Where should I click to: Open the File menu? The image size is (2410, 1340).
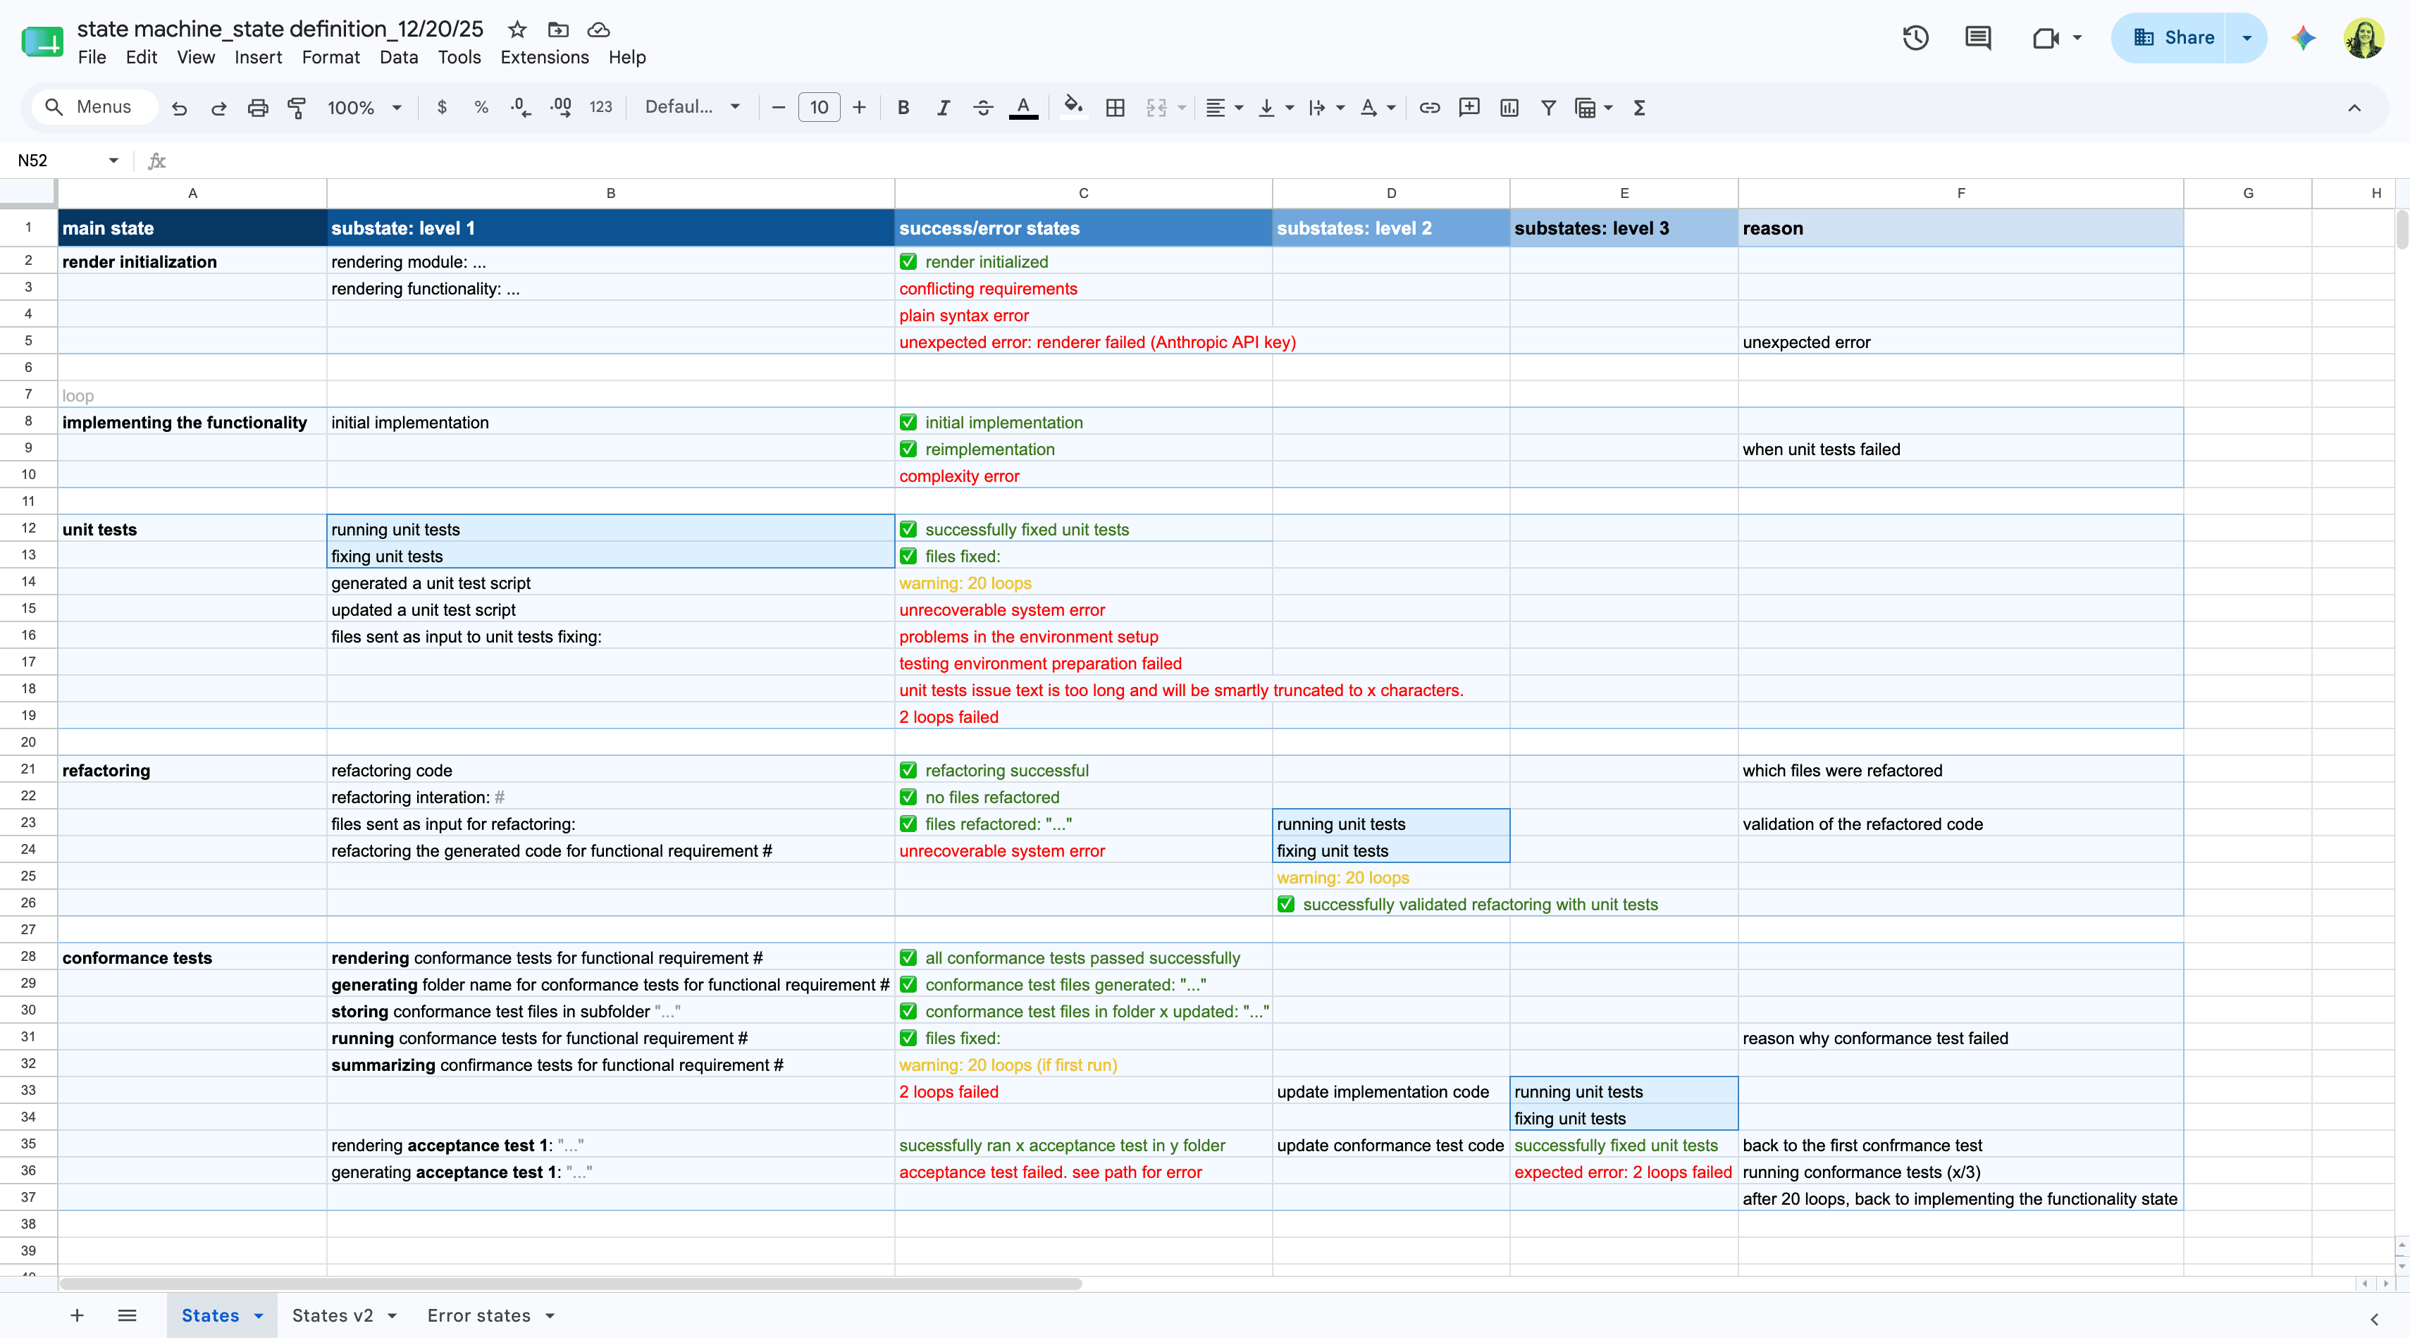tap(92, 58)
